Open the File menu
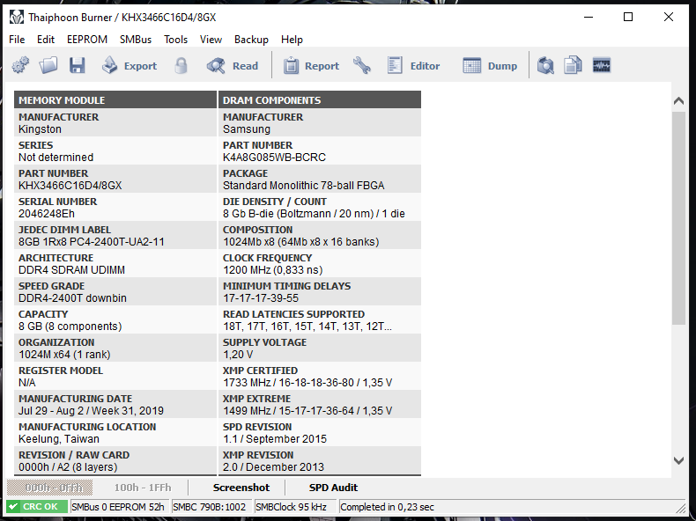The width and height of the screenshot is (696, 521). [17, 40]
